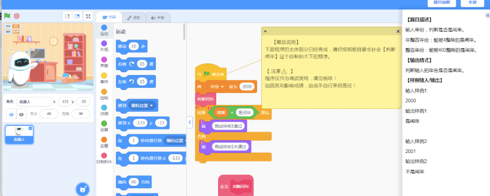Open the 代码 tab
The height and width of the screenshot is (196, 490).
click(x=109, y=17)
